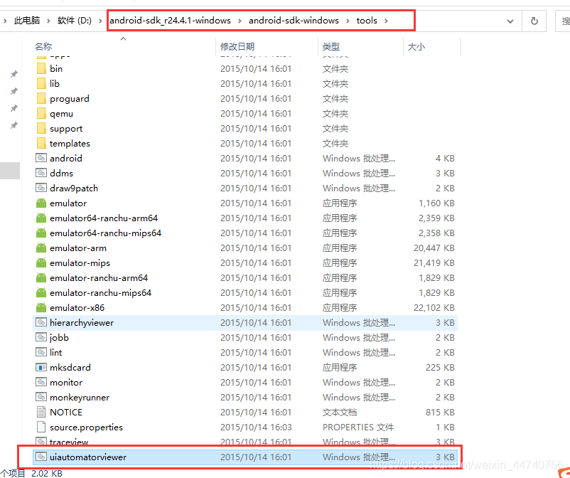The height and width of the screenshot is (478, 570).
Task: Select the hierarchyviewer file name
Action: click(82, 323)
